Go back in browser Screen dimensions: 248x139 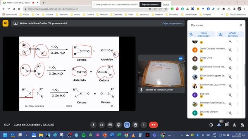point(3,9)
